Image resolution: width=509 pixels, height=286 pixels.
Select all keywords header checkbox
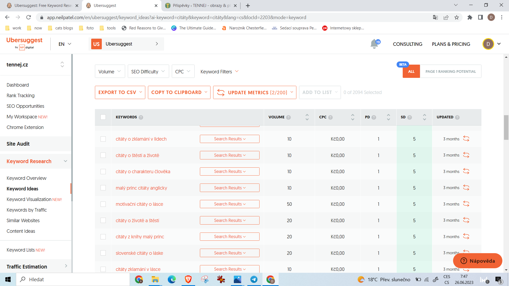pyautogui.click(x=103, y=117)
